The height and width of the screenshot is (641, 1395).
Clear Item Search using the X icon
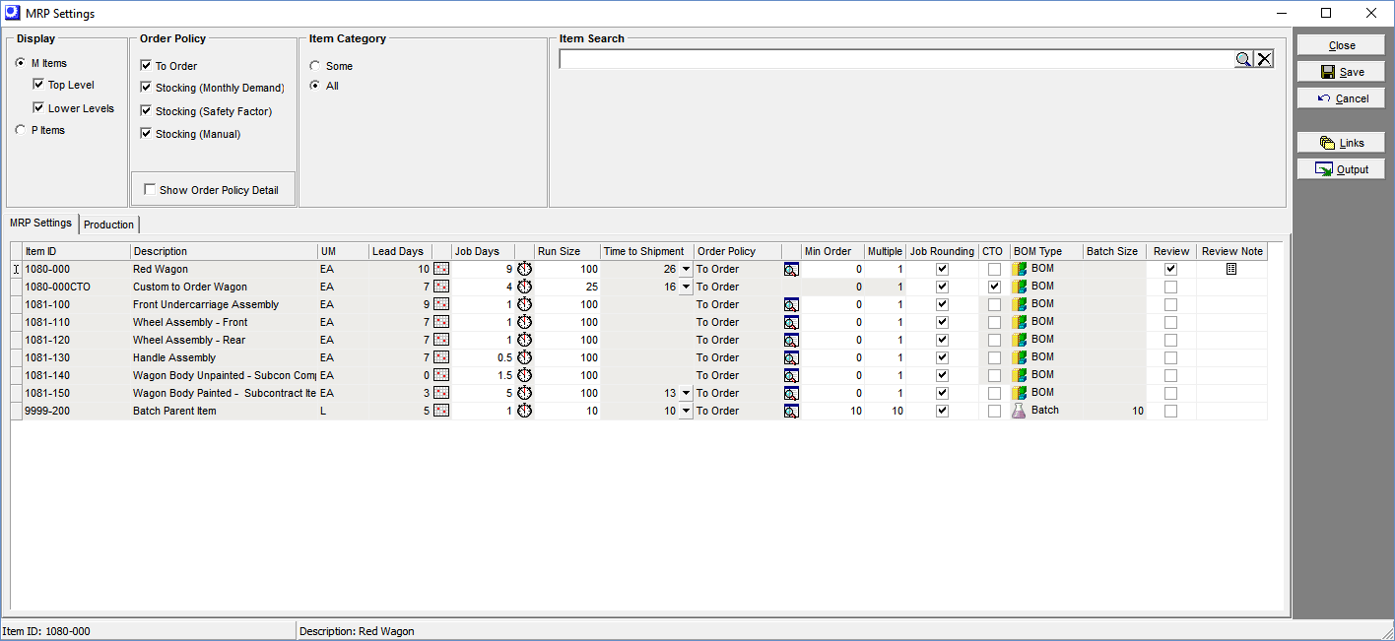coord(1265,59)
